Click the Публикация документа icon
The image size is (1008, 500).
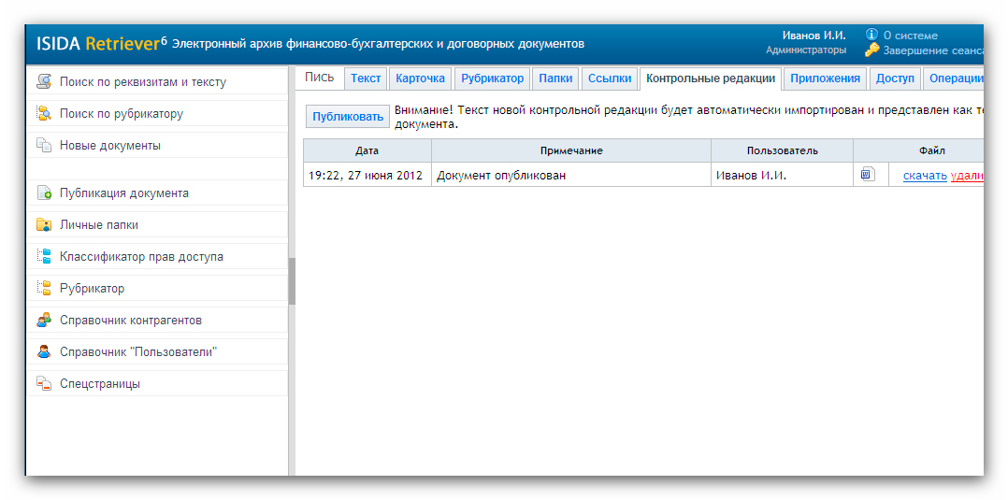[44, 193]
